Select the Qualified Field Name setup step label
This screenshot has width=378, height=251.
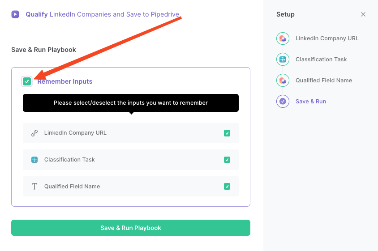[x=324, y=80]
